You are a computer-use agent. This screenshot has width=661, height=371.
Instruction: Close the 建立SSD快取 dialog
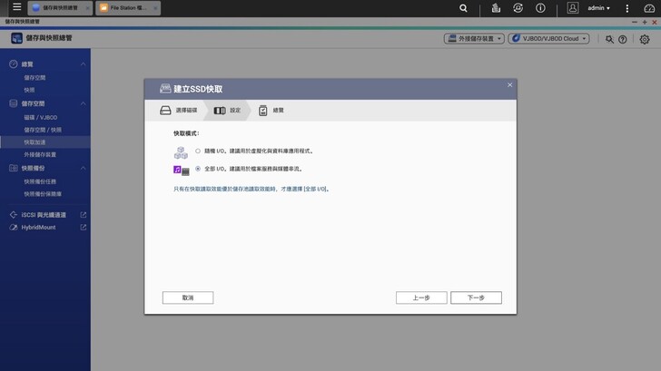[x=509, y=85]
